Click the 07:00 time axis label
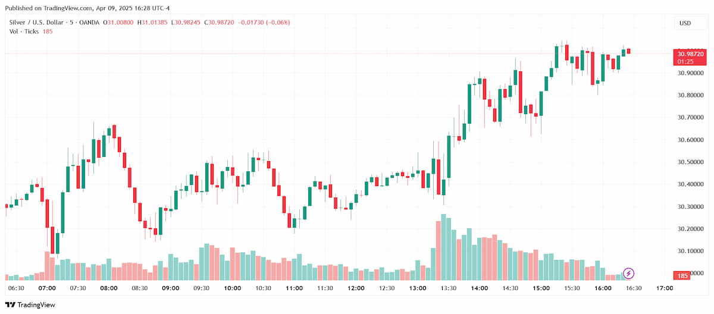 click(47, 288)
